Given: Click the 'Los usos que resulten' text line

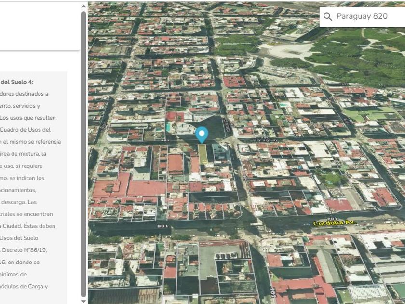Looking at the screenshot, I should (28, 118).
